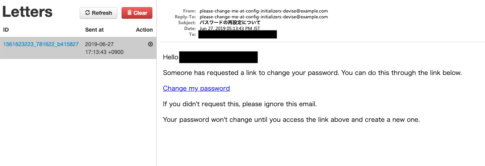Click the "If you didn't request this" line

pos(240,104)
